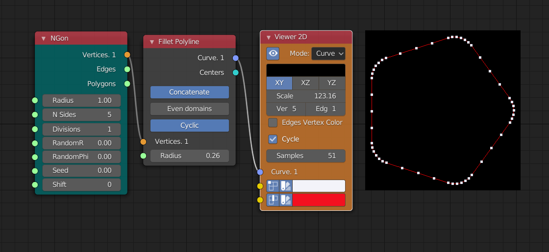Screen dimensions: 549x252
Task: Switch to the XZ plane tab
Action: tap(305, 83)
